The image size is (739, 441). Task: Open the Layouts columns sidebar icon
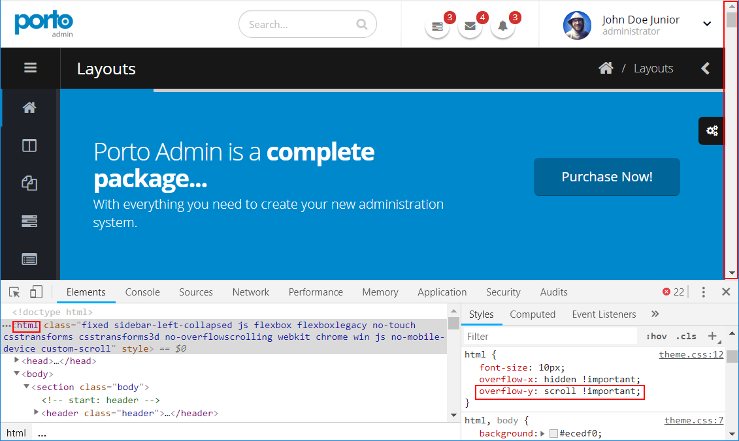pos(29,145)
